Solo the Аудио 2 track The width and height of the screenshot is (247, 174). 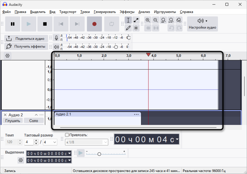point(34,121)
